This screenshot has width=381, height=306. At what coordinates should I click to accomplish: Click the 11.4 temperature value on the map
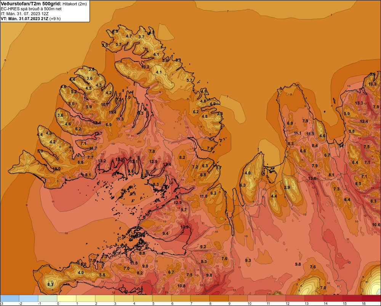click(x=112, y=112)
